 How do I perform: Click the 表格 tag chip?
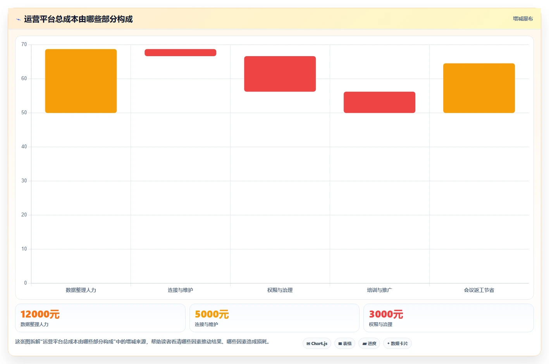tap(345, 343)
